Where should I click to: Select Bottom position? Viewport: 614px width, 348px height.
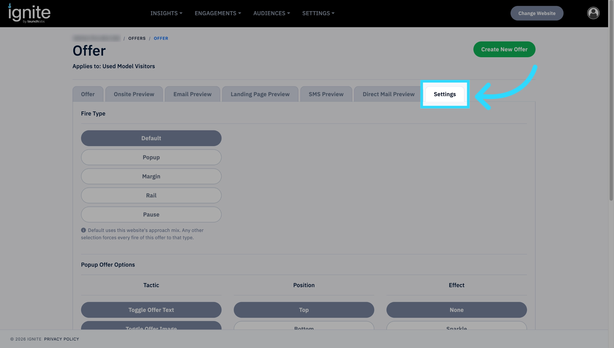304,325
